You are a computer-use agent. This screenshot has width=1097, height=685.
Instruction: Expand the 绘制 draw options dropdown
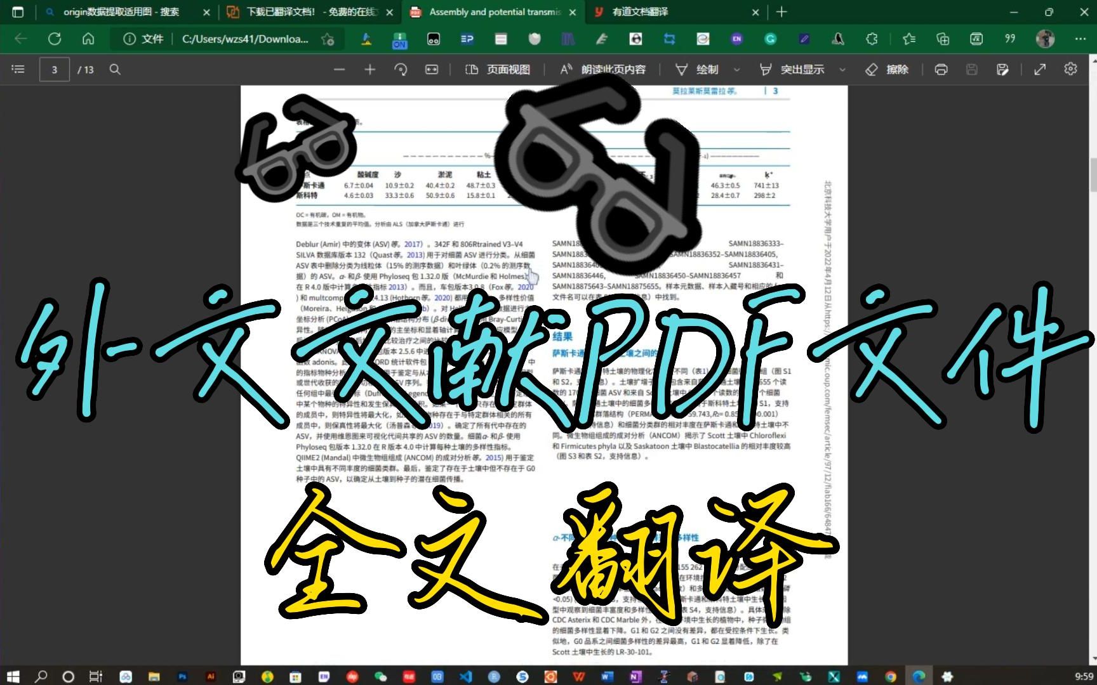736,69
